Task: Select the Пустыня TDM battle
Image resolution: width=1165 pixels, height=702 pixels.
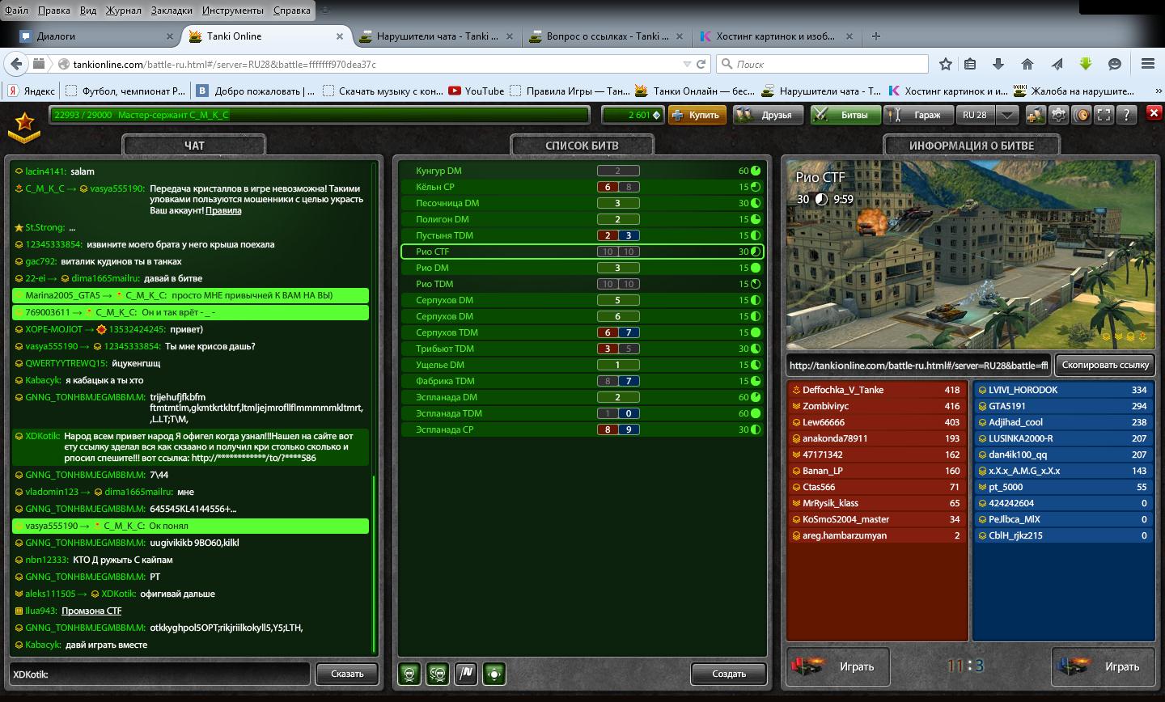Action: click(582, 235)
